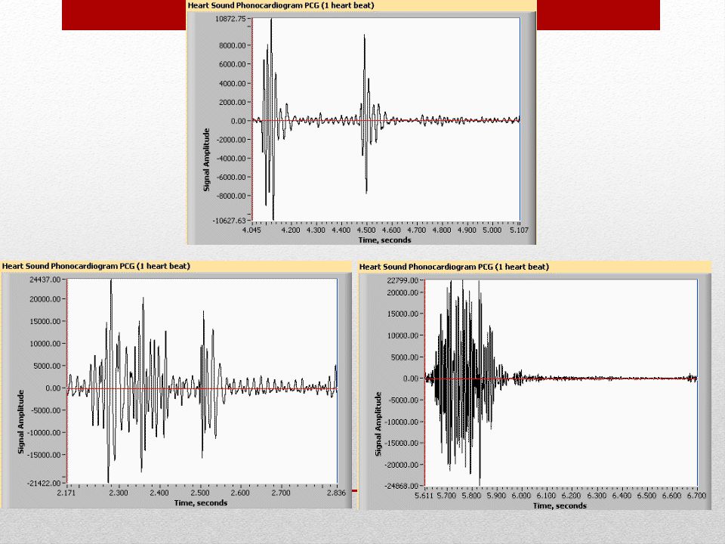Image resolution: width=725 pixels, height=544 pixels.
Task: Click the 2.600 time axis label
Action: click(240, 493)
